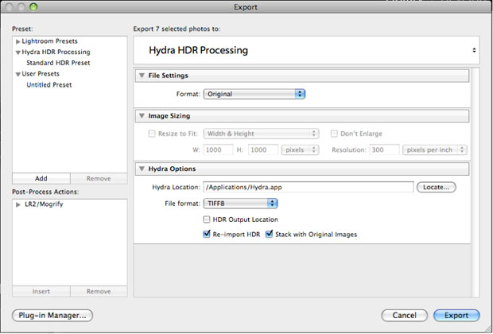Screen dimensions: 493x334
Task: Click the Image Sizing header text
Action: pyautogui.click(x=169, y=116)
